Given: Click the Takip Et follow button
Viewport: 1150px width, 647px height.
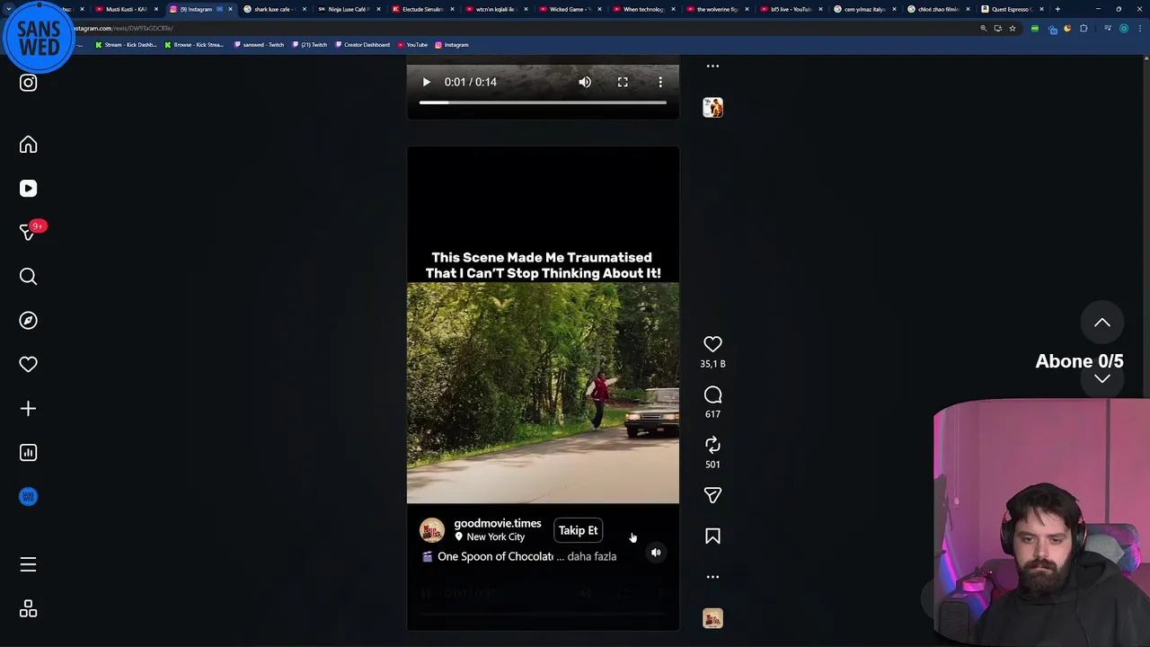Looking at the screenshot, I should [x=578, y=530].
